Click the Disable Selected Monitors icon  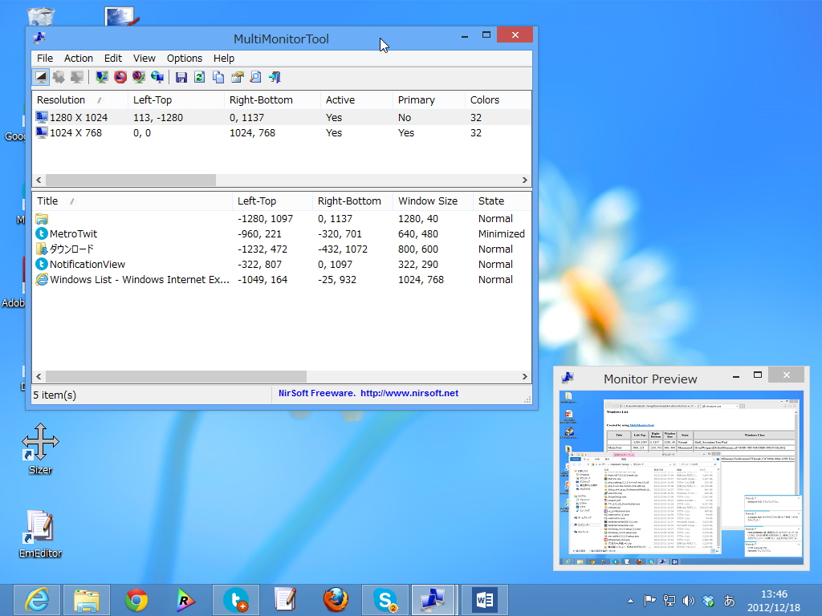(x=120, y=77)
